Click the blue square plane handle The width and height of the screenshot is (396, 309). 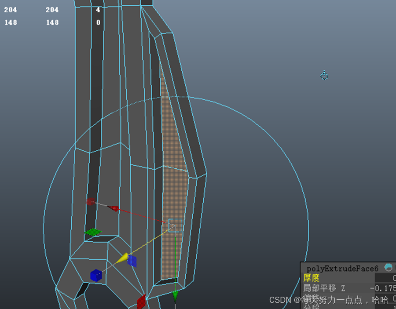tap(132, 261)
